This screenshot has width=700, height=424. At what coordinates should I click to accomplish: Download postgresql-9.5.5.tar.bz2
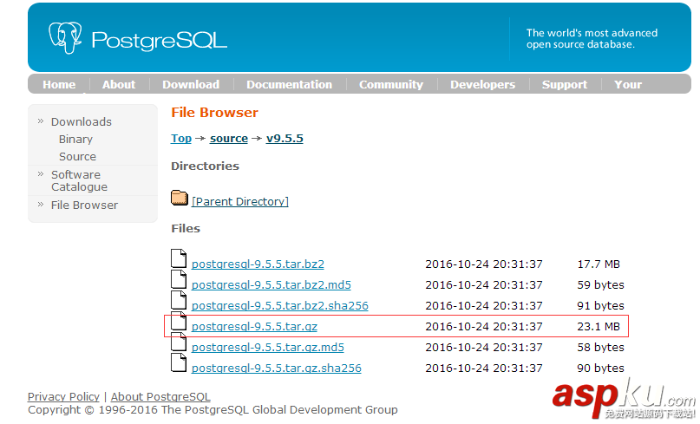(x=258, y=264)
